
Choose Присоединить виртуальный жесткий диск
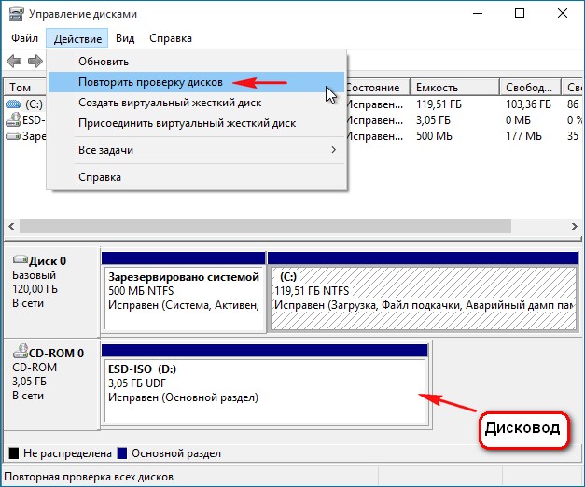(x=187, y=123)
